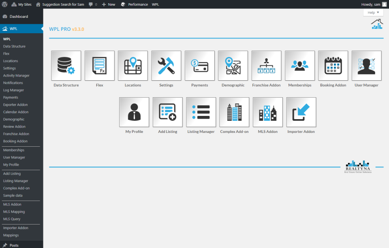Open sidebar Payments link
Image resolution: width=389 pixels, height=248 pixels.
point(11,97)
